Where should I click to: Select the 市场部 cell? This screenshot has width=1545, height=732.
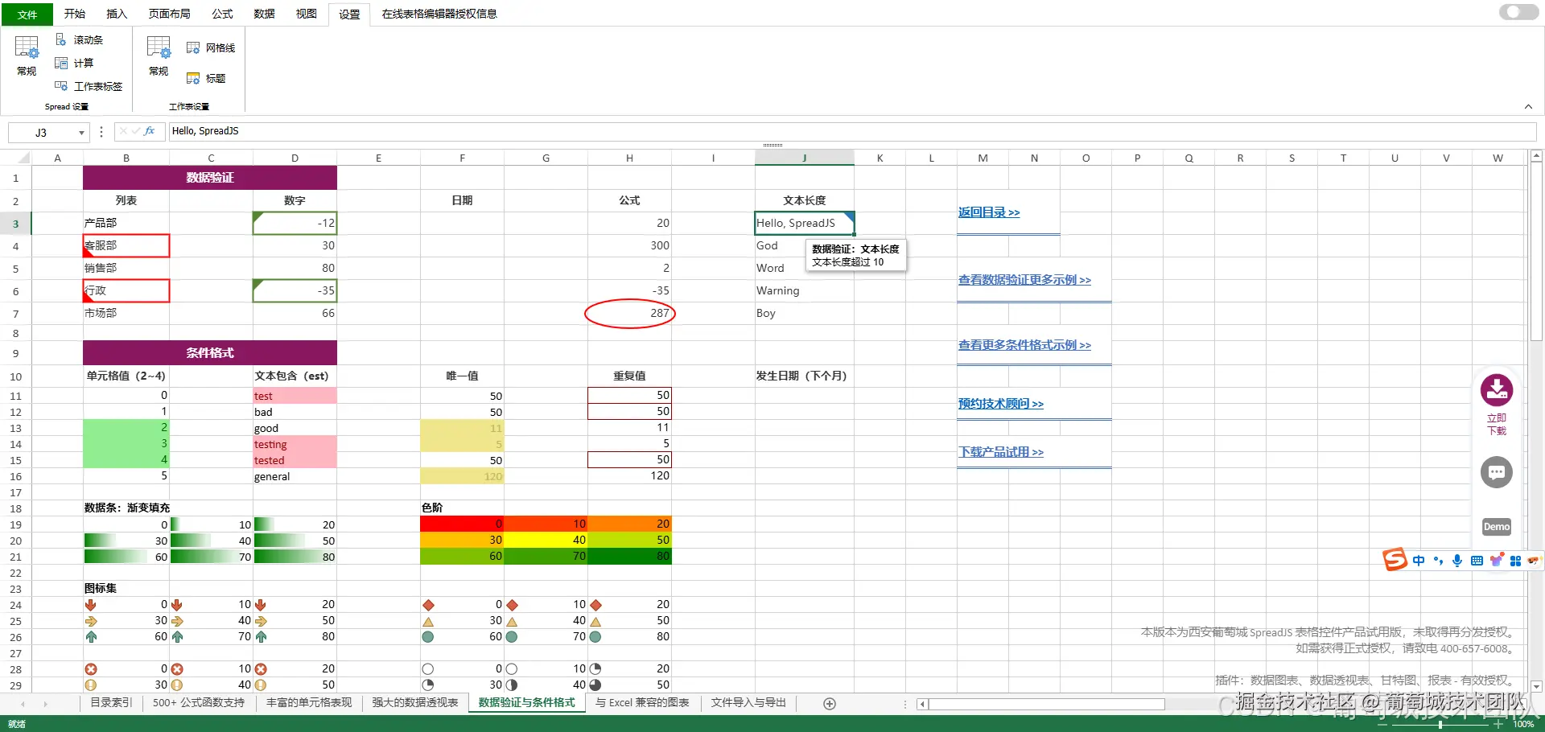[126, 313]
